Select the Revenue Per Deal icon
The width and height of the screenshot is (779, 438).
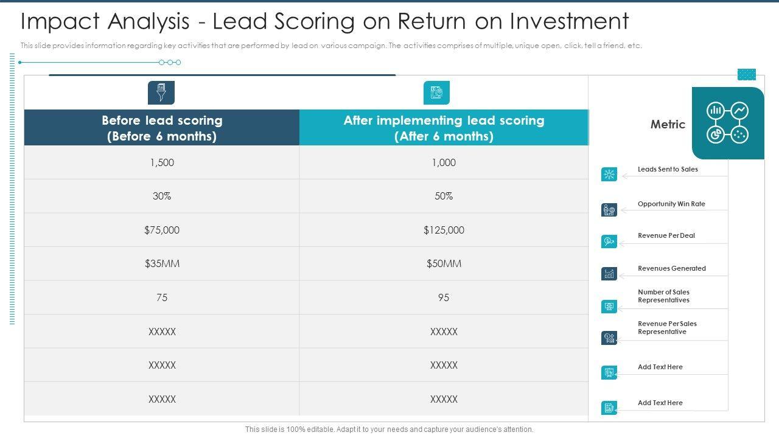pyautogui.click(x=609, y=242)
